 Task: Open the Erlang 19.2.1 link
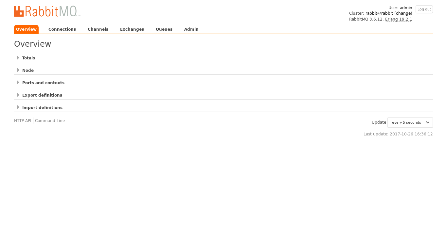pos(398,19)
